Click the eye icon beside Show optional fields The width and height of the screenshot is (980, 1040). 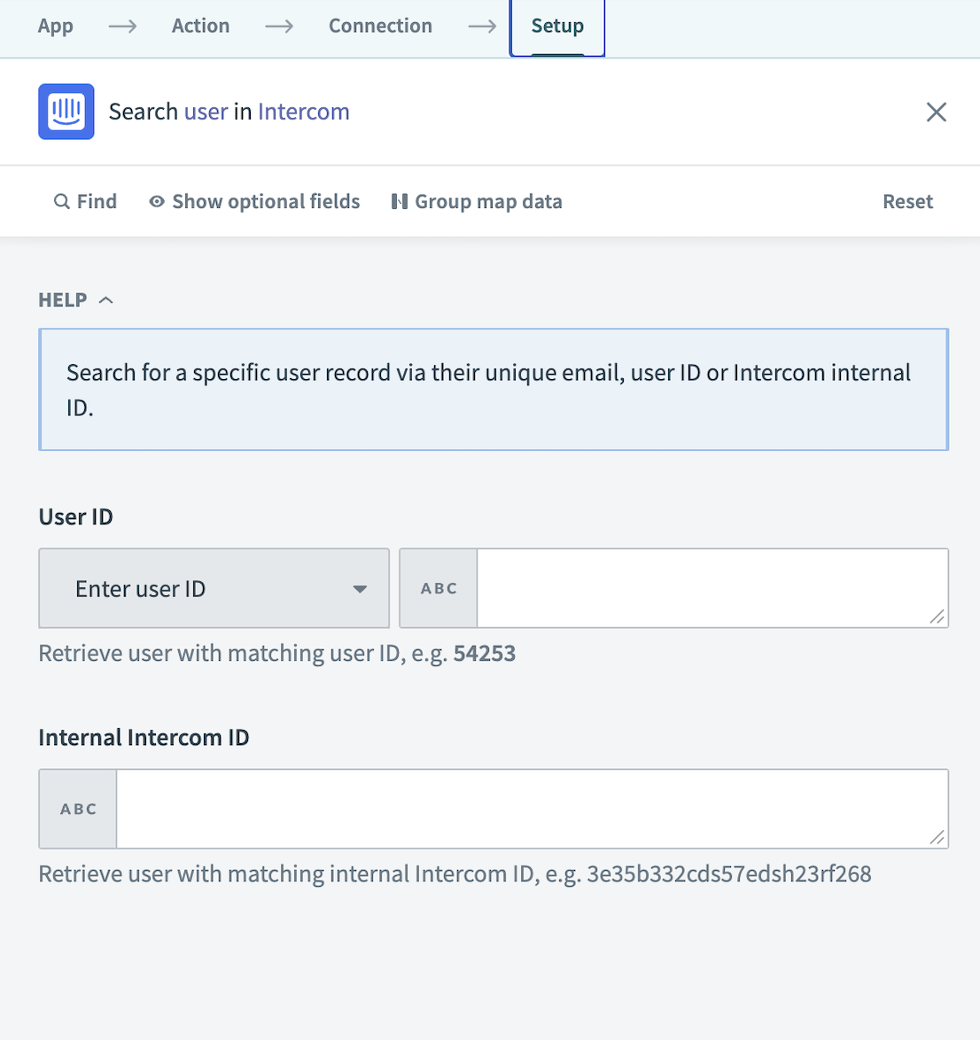pyautogui.click(x=157, y=201)
